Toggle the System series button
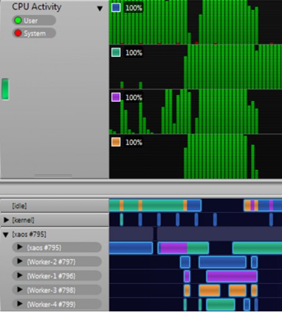 (x=34, y=33)
